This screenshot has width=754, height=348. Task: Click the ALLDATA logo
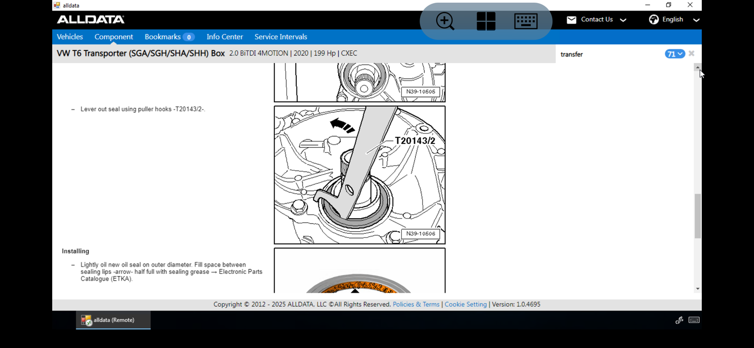(91, 20)
